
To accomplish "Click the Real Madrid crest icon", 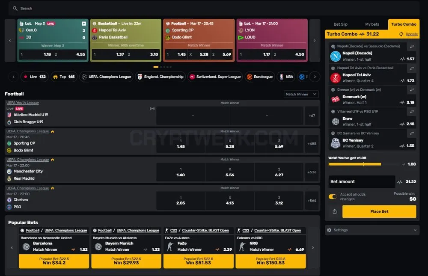I will point(9,178).
